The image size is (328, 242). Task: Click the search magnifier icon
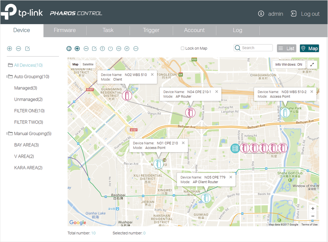(238, 48)
